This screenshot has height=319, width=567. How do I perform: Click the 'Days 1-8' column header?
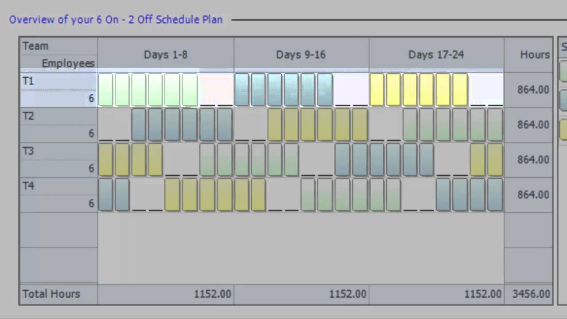(166, 55)
